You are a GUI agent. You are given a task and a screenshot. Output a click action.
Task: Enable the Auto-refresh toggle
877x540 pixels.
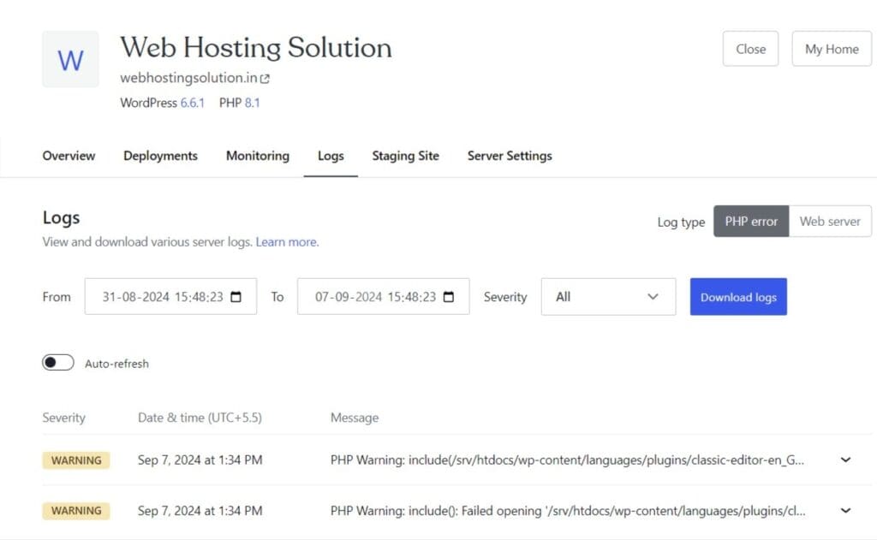(57, 362)
